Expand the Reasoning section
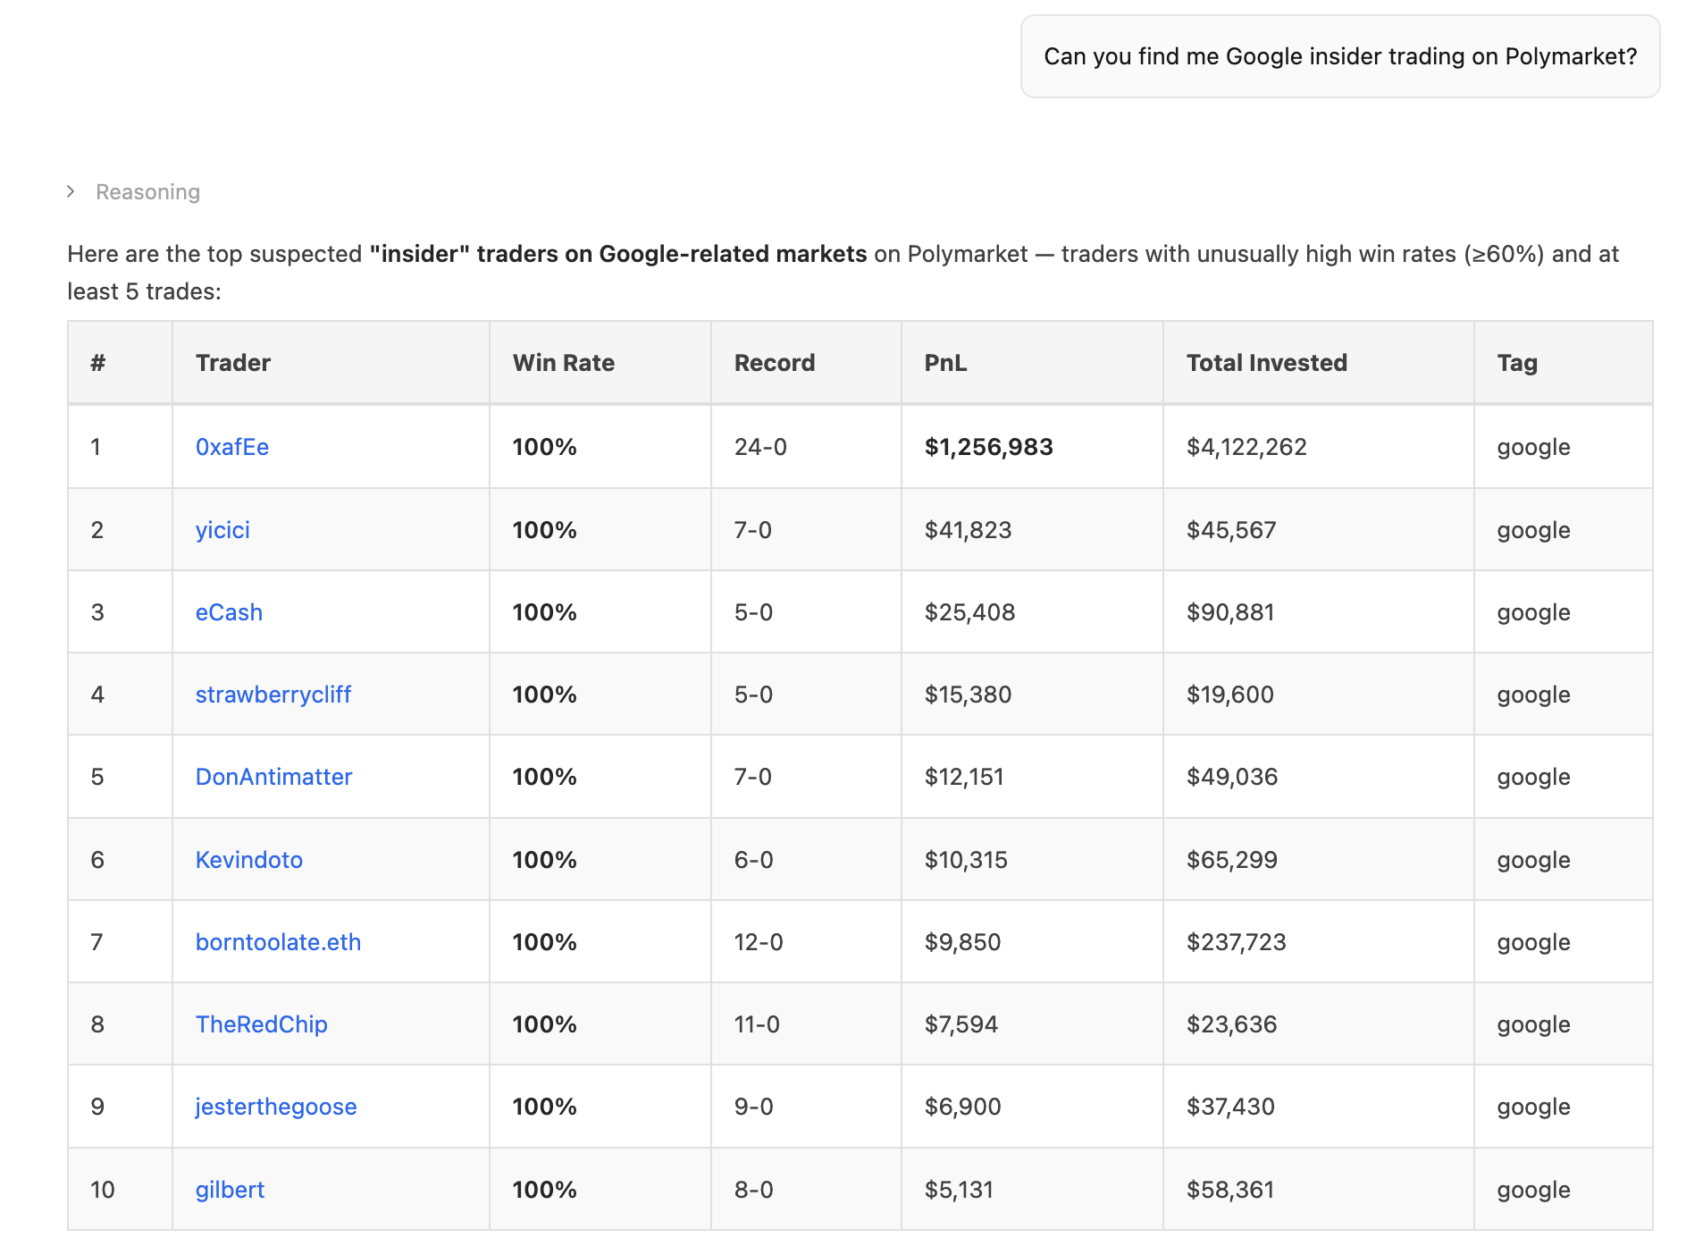1703x1255 pixels. [147, 191]
